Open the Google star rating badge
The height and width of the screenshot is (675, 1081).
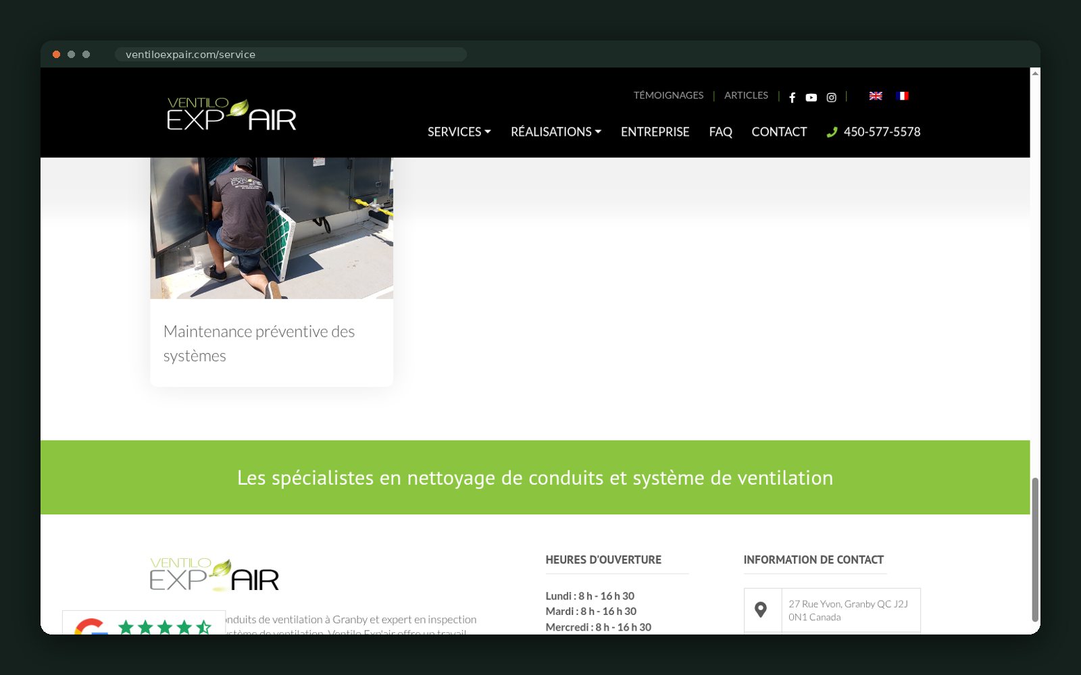tap(144, 623)
